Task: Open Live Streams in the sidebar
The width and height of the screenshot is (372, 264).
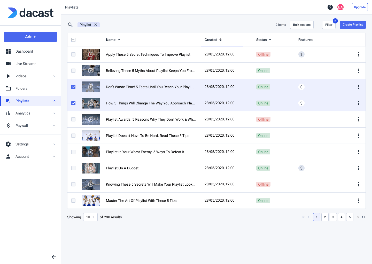Action: (x=26, y=64)
